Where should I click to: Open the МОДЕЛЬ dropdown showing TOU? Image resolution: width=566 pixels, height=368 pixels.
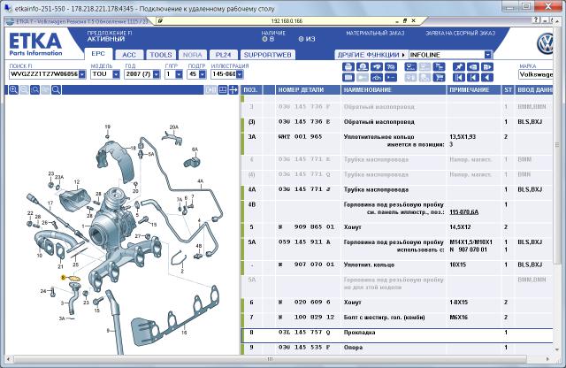[x=116, y=74]
